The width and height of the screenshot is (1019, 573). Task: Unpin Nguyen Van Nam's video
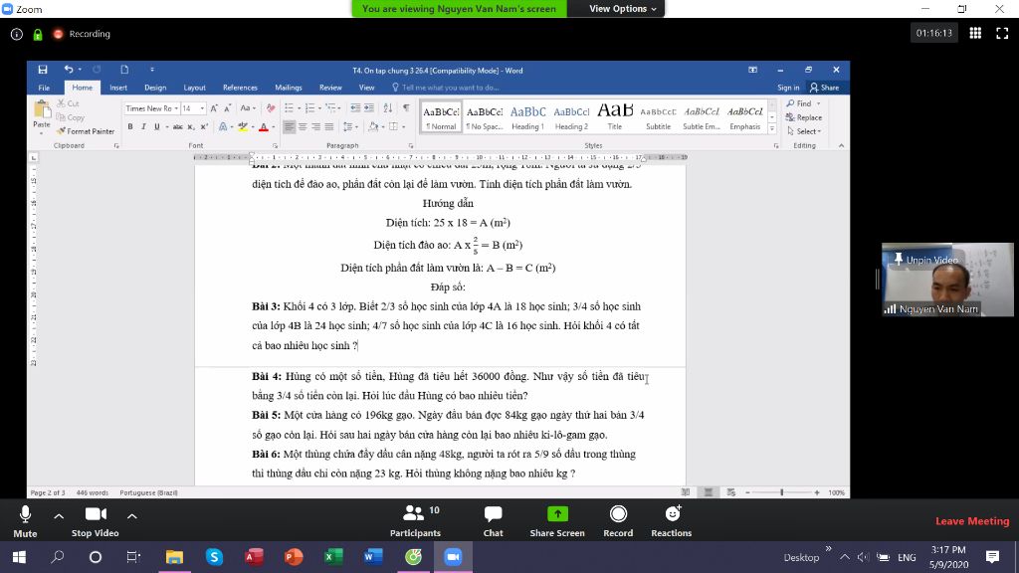926,260
